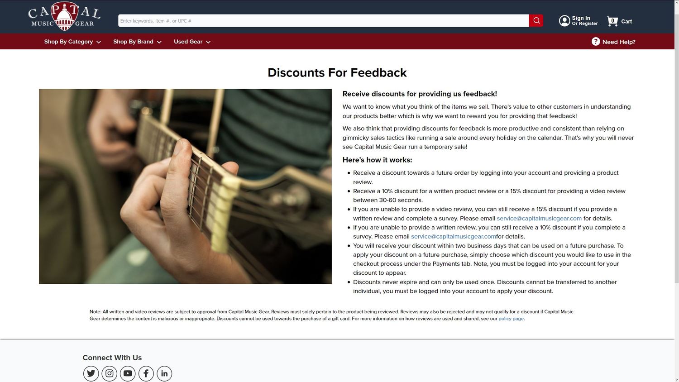Expand the Shop By Category dropdown

click(x=72, y=42)
